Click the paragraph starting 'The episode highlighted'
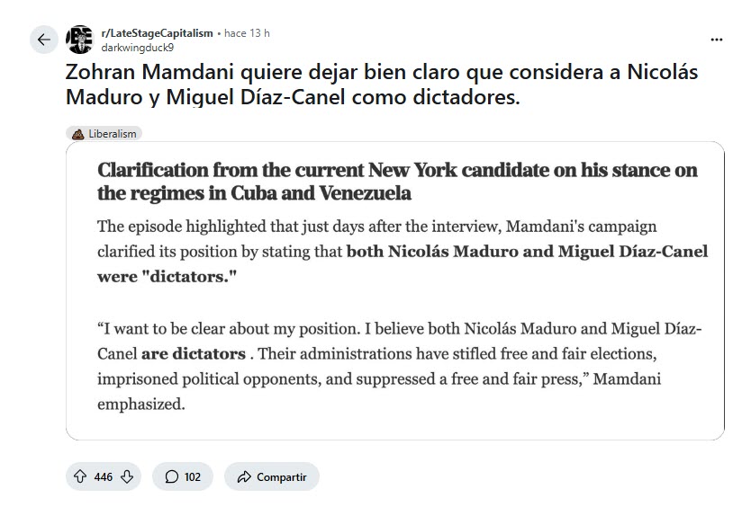The height and width of the screenshot is (507, 742). click(402, 251)
